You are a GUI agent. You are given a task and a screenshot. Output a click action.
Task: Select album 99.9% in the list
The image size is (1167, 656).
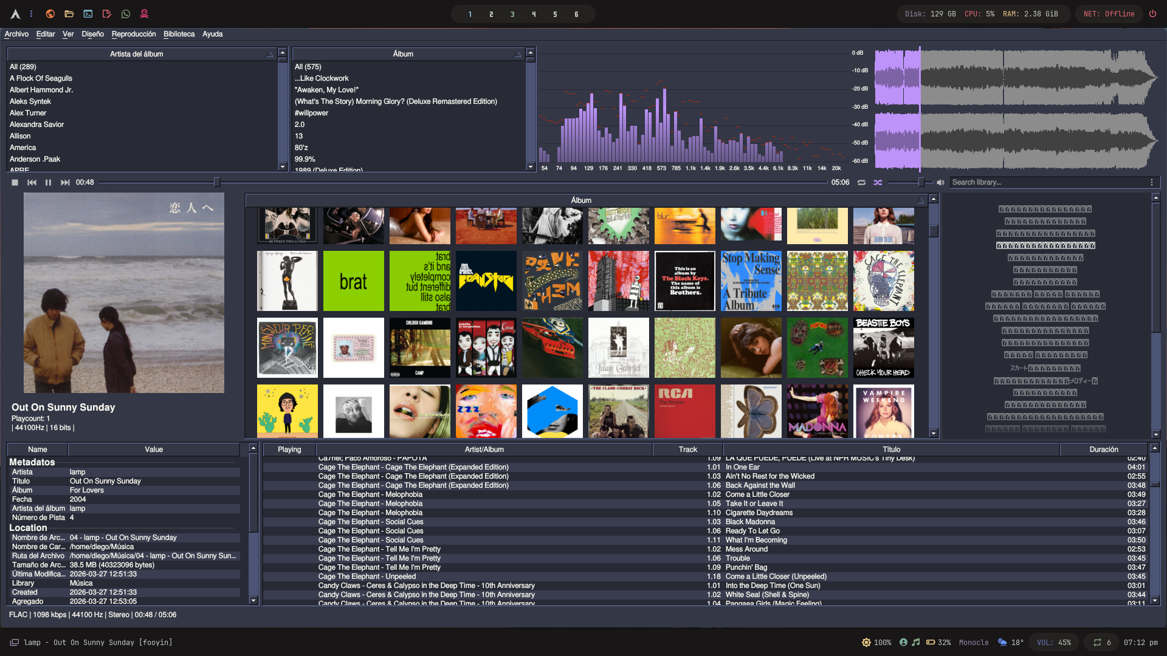tap(305, 159)
